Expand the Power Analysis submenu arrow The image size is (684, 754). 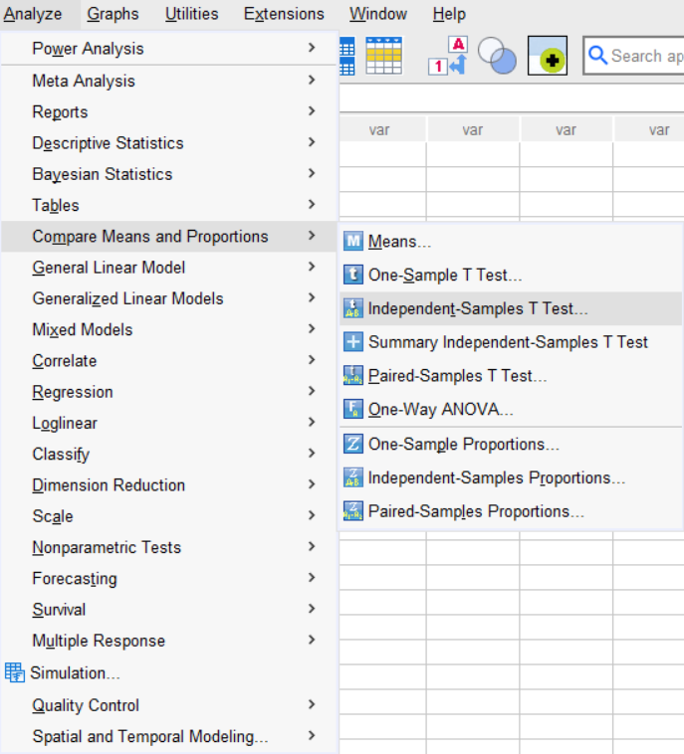pyautogui.click(x=312, y=48)
